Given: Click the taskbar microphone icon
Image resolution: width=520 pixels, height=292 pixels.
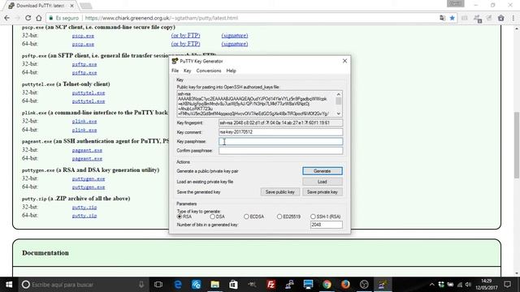Looking at the screenshot, I should tap(141, 285).
